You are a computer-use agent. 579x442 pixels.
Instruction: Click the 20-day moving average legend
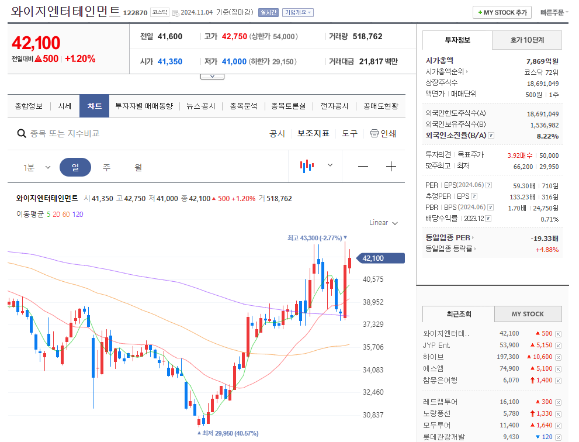click(x=56, y=215)
